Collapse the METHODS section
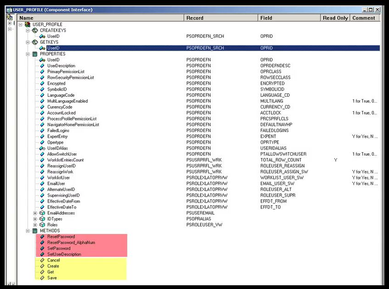This screenshot has width=389, height=289. [28, 231]
